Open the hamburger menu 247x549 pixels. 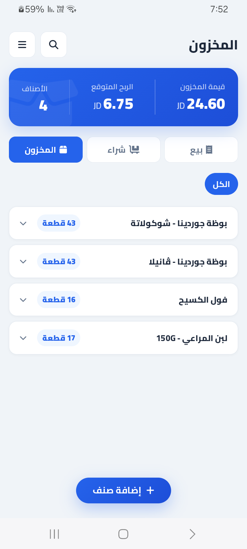(x=22, y=45)
